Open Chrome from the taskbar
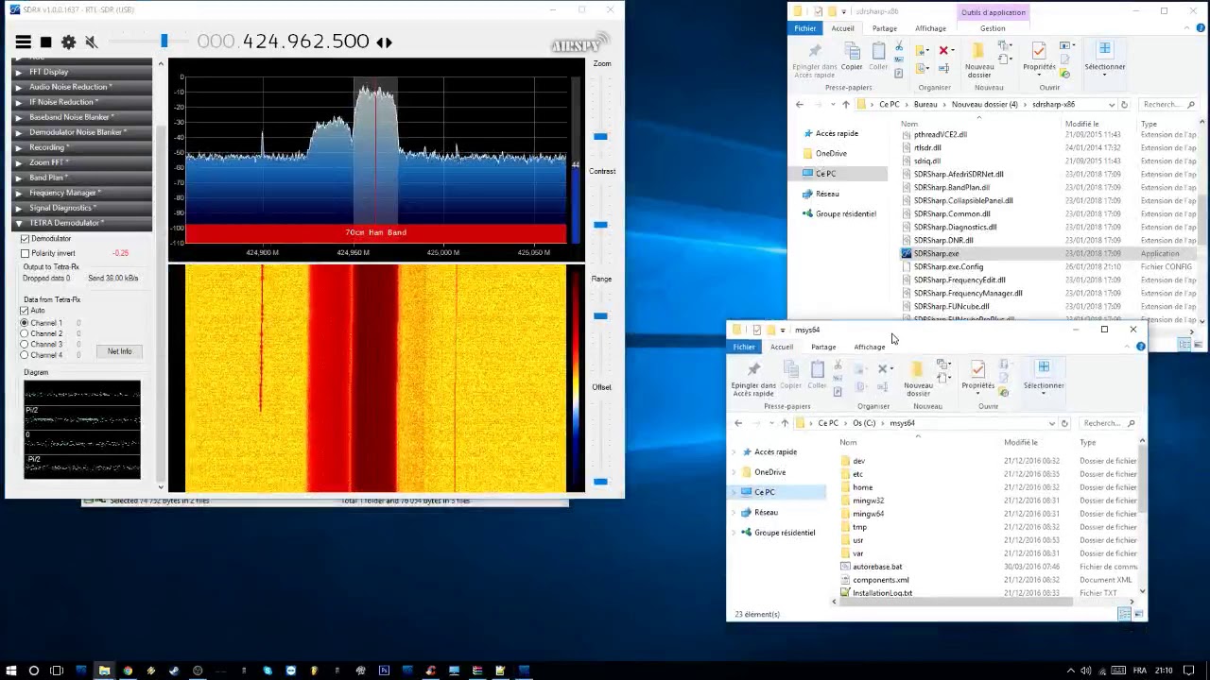Image resolution: width=1210 pixels, height=680 pixels. [x=128, y=671]
